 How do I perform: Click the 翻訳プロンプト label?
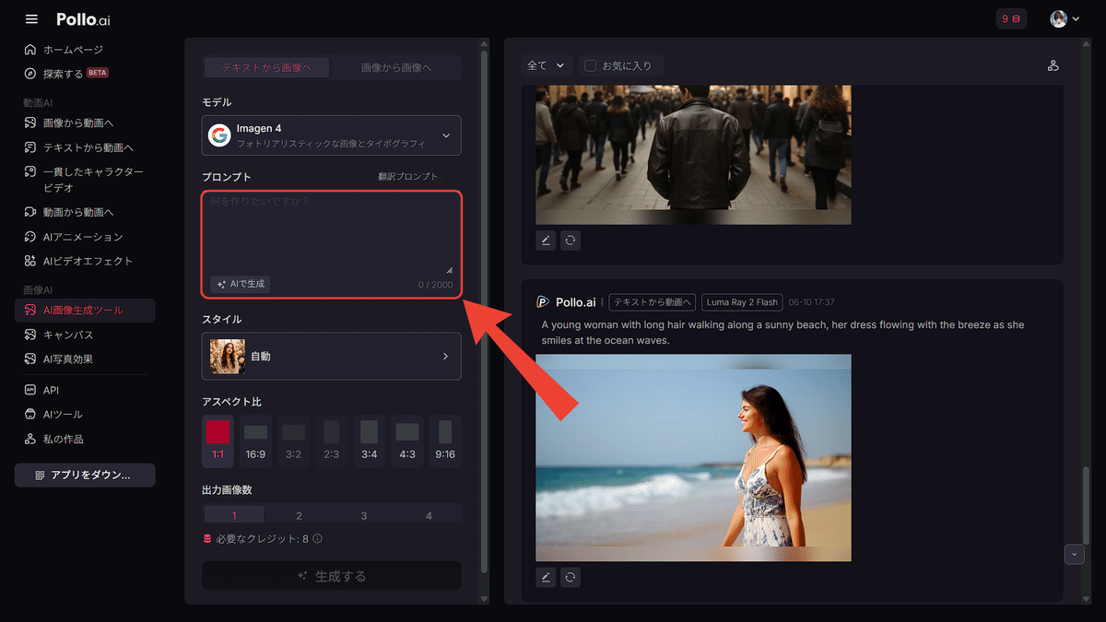(x=408, y=176)
